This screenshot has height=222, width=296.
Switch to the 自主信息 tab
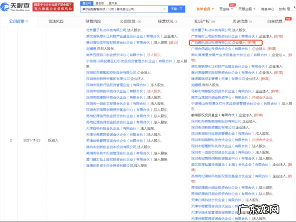coord(276,21)
